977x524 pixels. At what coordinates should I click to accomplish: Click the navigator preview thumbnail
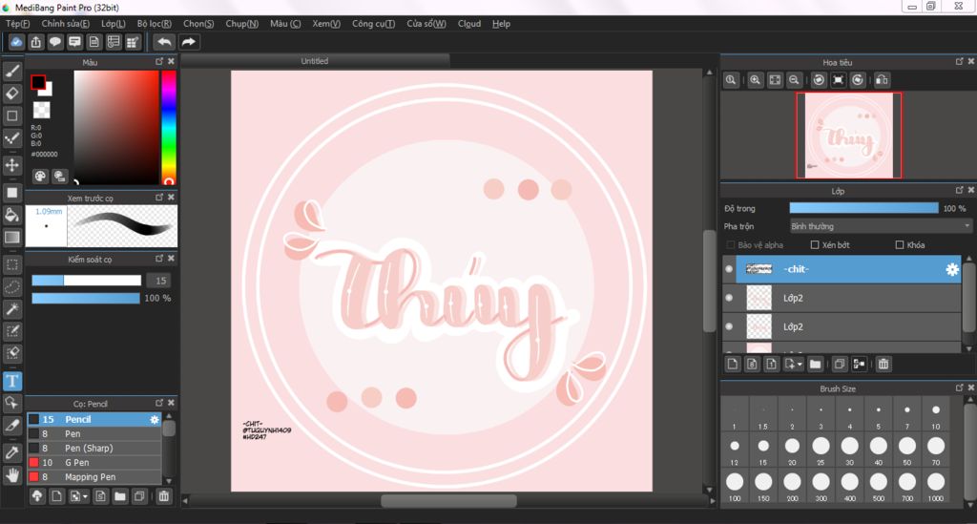[848, 136]
